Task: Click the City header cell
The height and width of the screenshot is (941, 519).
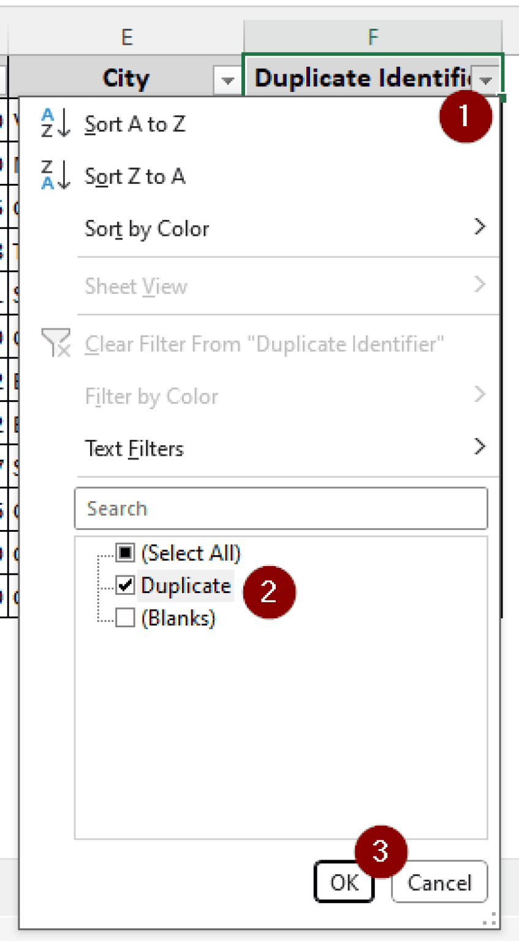Action: [126, 78]
